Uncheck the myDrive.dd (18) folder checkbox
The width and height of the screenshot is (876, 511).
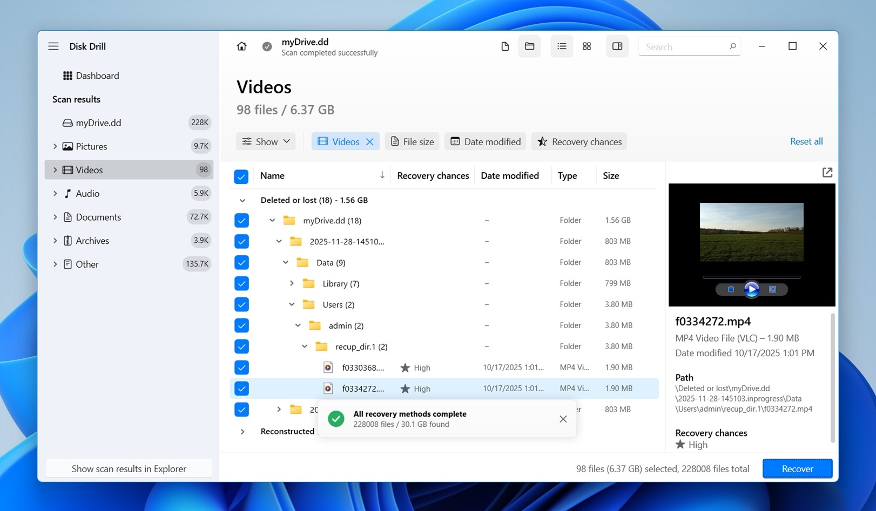click(x=241, y=220)
